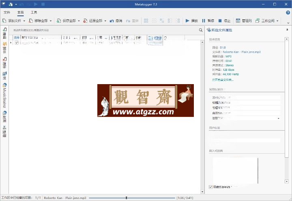Click the duration value 03:41

click(229, 61)
